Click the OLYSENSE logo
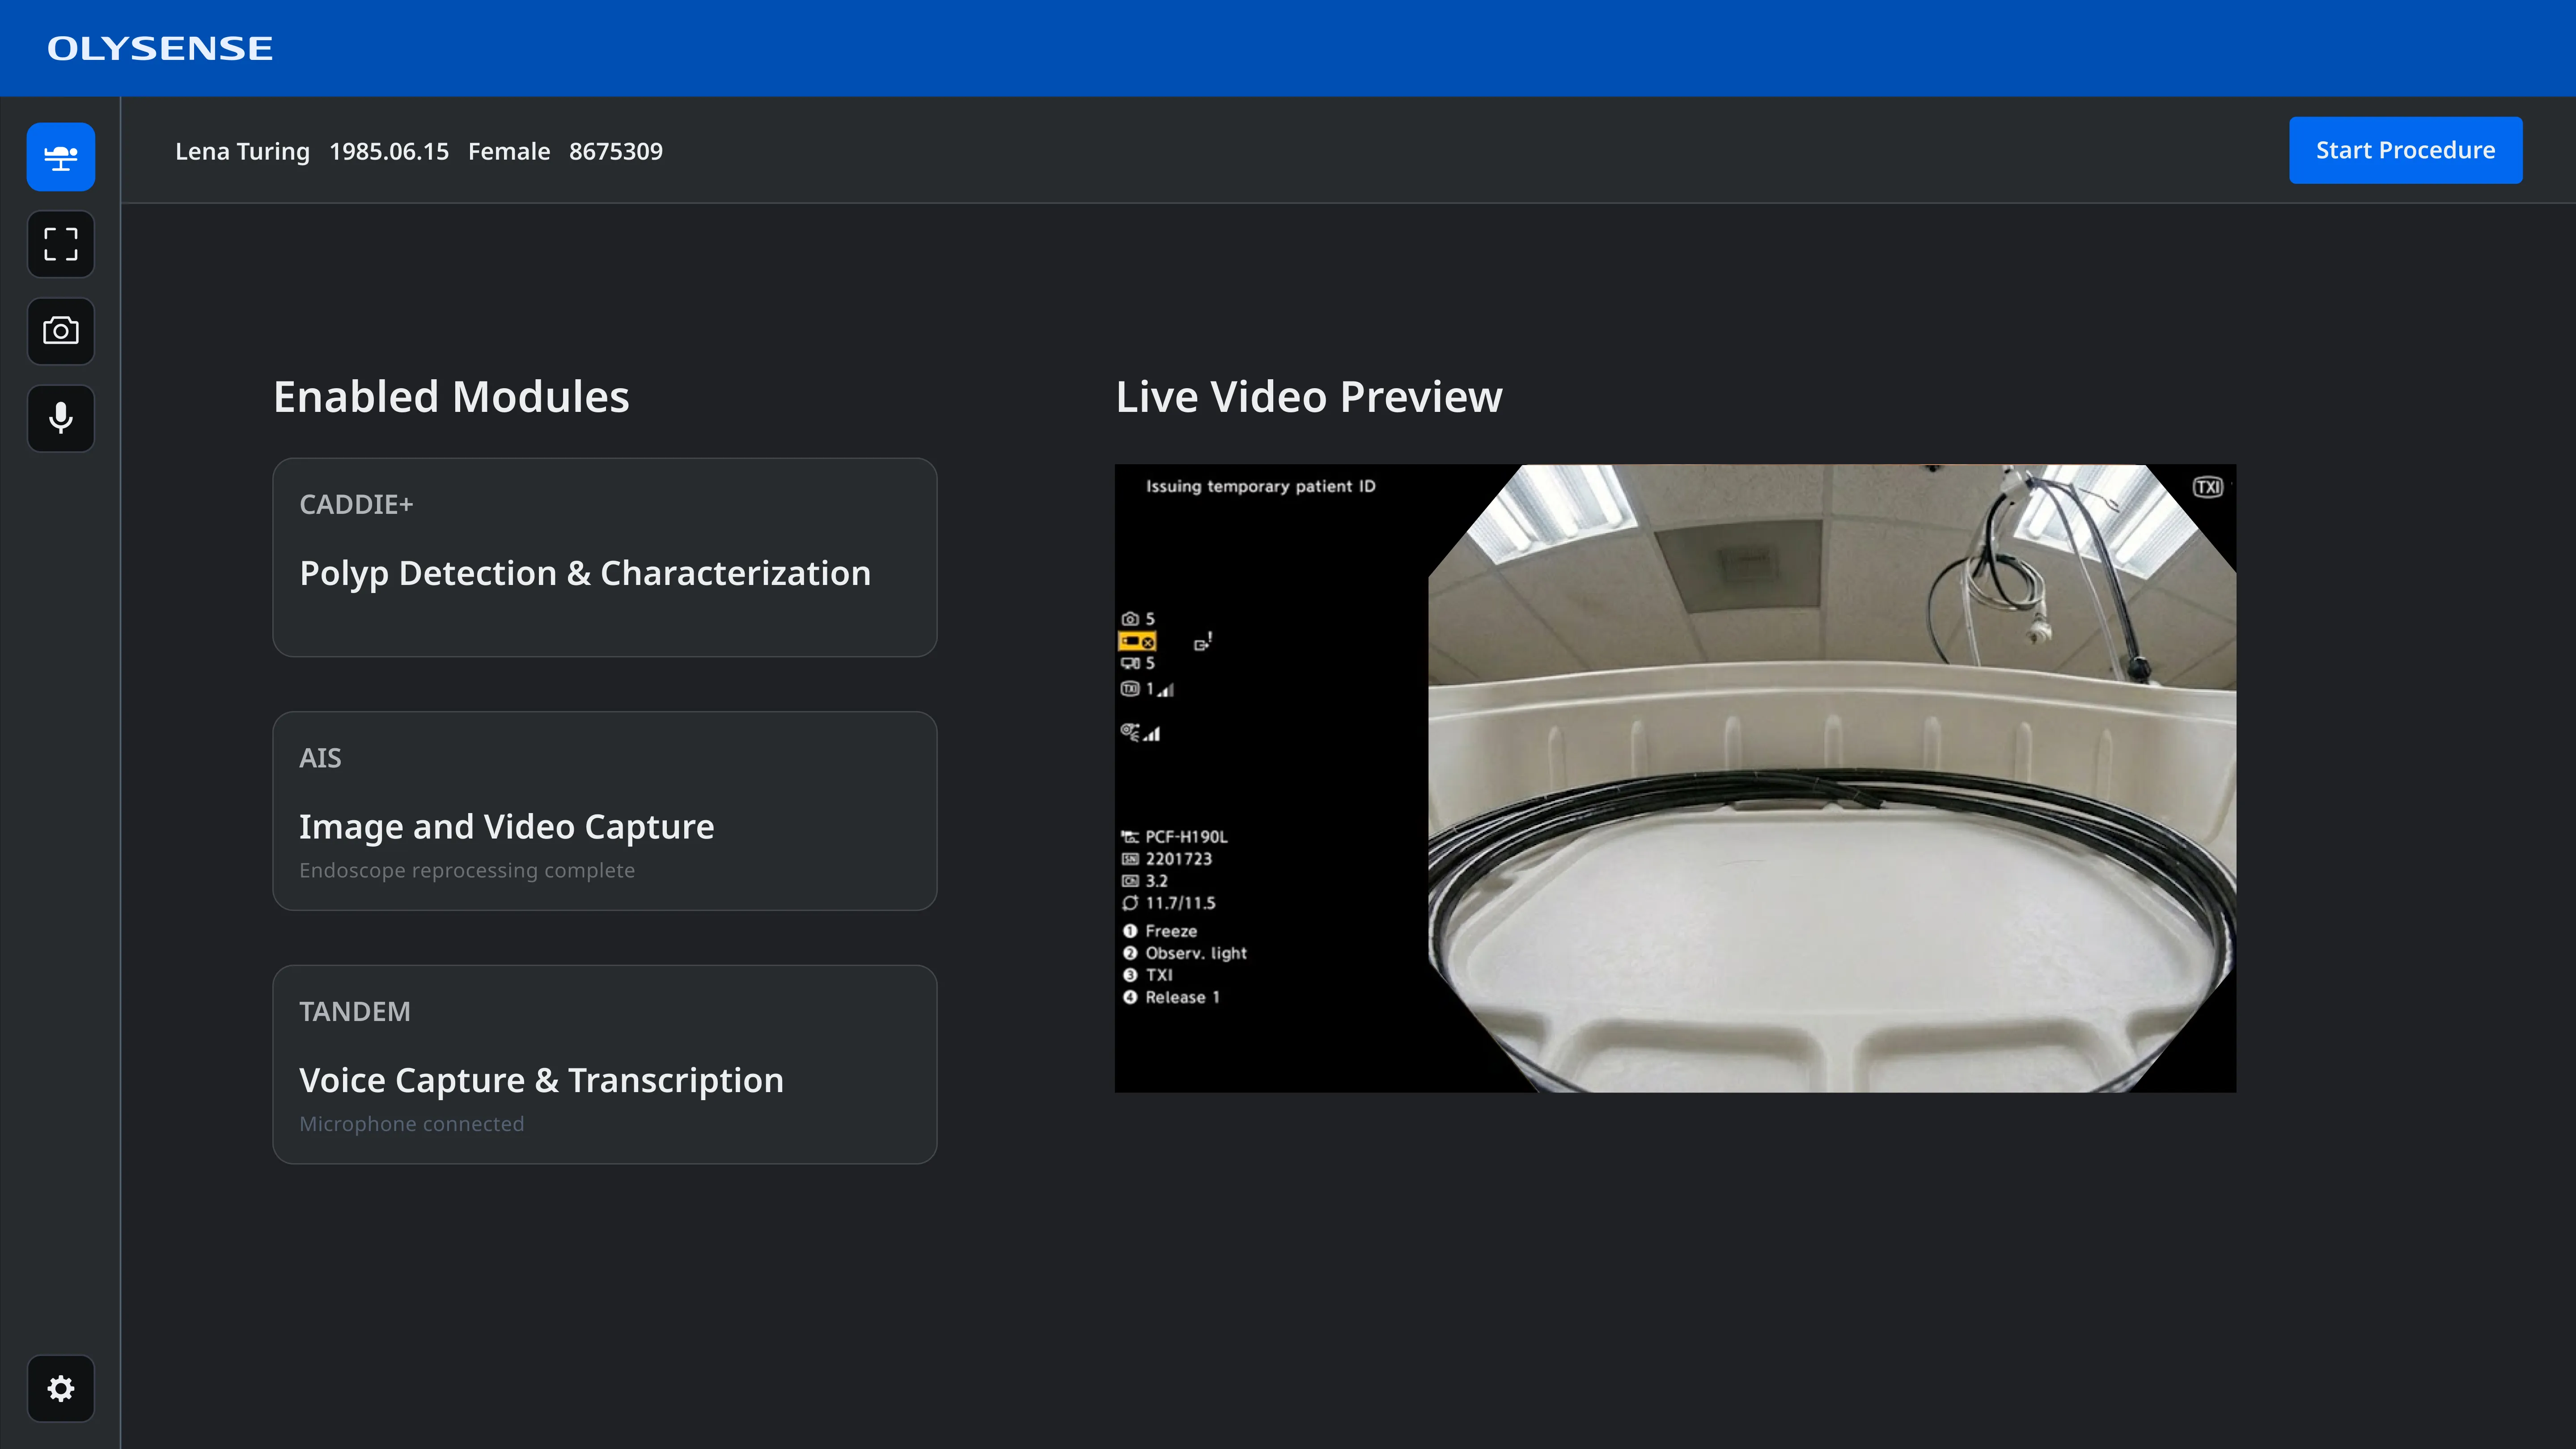Screen dimensions: 2576x1449 (x=160, y=47)
